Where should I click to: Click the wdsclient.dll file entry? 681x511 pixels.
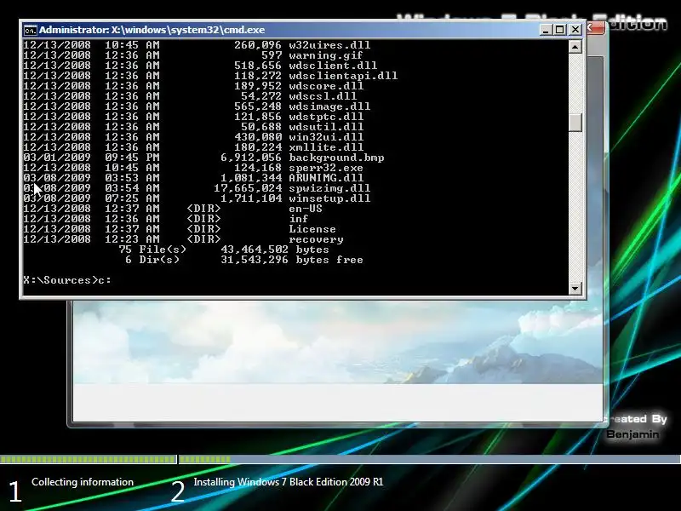point(333,66)
